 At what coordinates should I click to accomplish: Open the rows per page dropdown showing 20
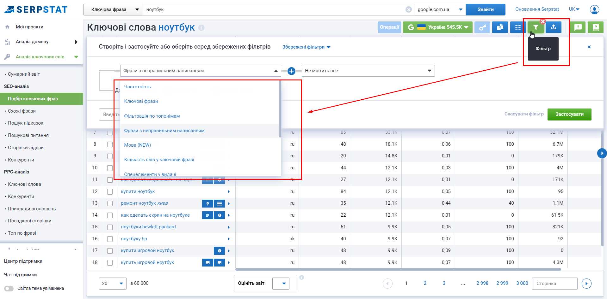pyautogui.click(x=113, y=284)
